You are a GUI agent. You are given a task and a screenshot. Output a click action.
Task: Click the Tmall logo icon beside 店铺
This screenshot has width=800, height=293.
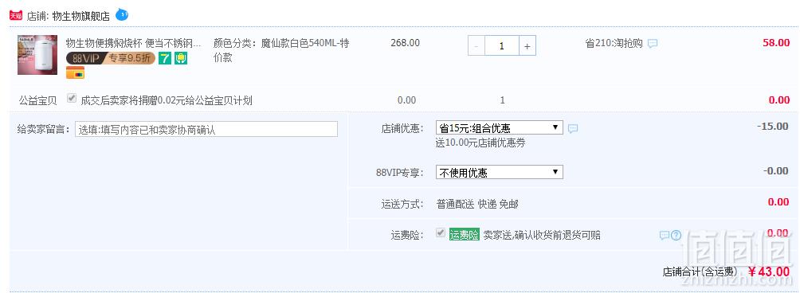pos(16,16)
